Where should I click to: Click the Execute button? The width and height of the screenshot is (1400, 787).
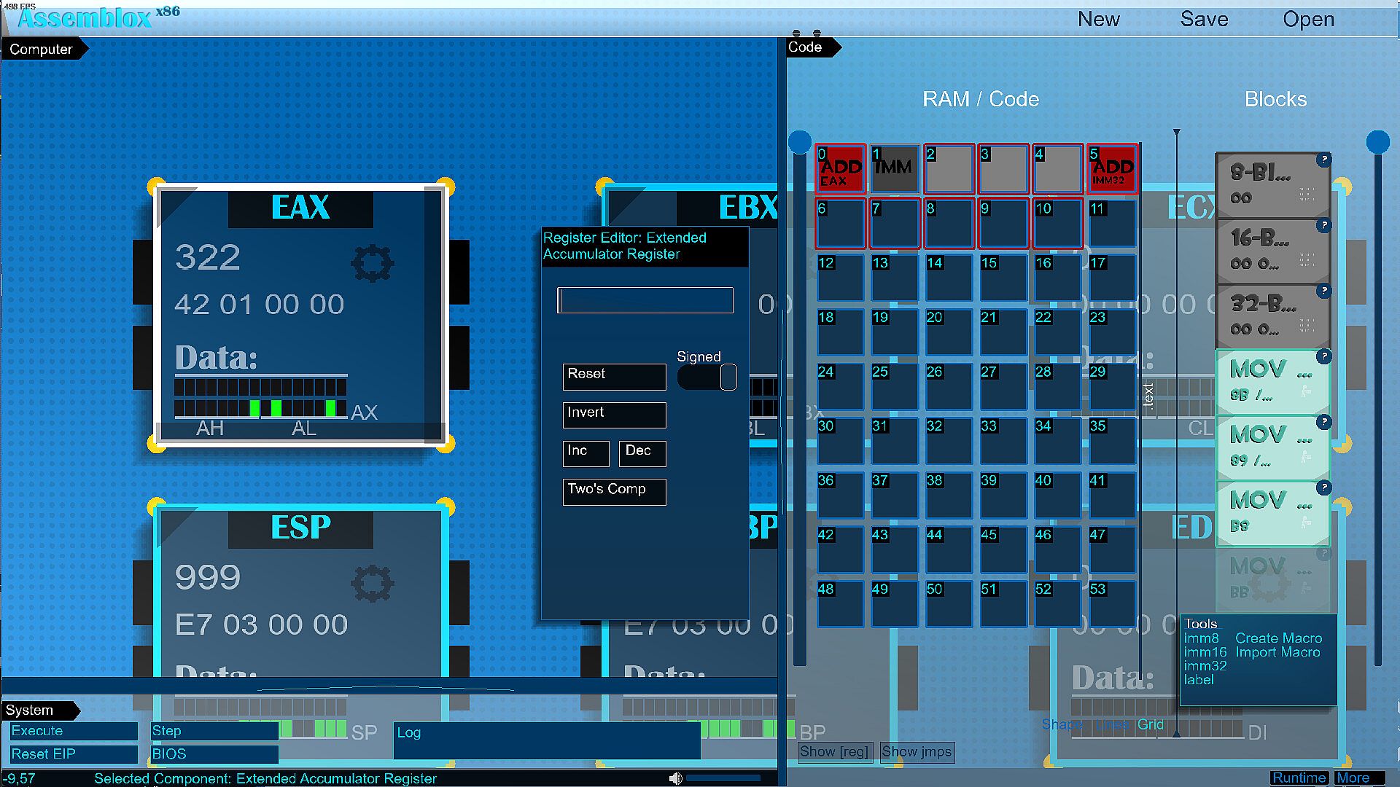73,731
